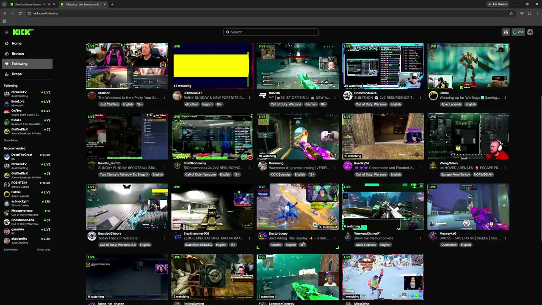Screen dimensions: 542x305
Task: Go back to the previous page
Action: [x=5, y=14]
